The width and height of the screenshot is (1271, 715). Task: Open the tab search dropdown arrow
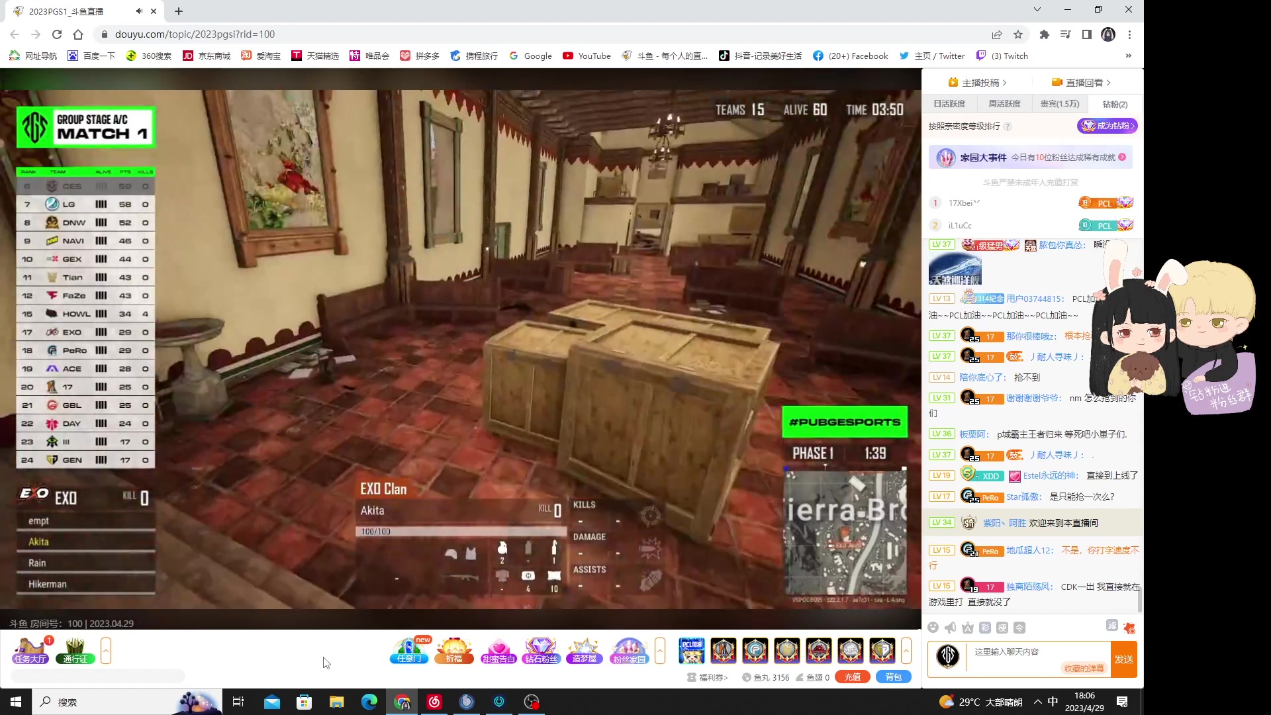[1037, 9]
